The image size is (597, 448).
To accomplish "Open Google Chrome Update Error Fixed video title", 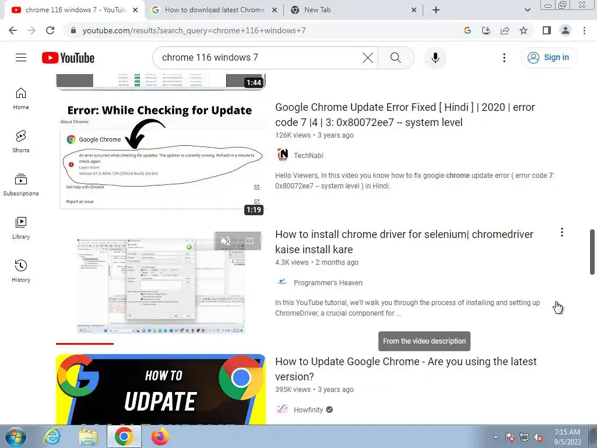I will pyautogui.click(x=405, y=115).
